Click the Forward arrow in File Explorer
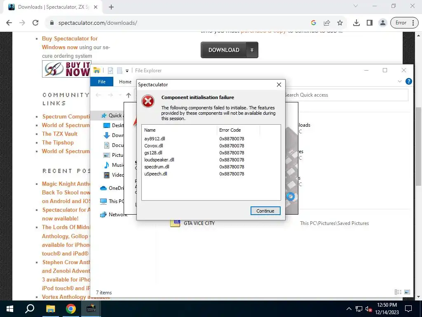The width and height of the screenshot is (422, 317). 110,95
